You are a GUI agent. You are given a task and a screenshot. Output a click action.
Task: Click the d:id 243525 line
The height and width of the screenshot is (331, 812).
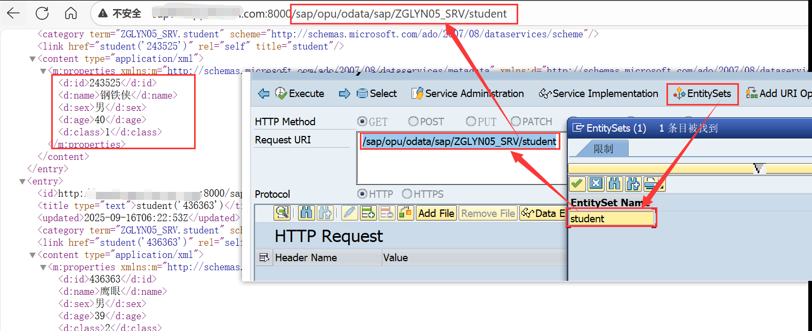point(108,83)
